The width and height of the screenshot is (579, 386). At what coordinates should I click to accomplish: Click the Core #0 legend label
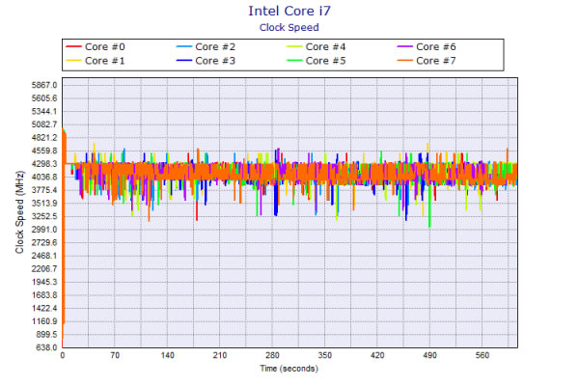point(105,47)
